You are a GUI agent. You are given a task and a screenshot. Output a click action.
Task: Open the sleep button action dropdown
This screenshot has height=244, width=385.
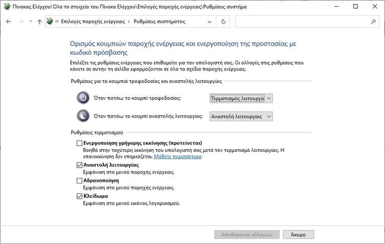(241, 117)
